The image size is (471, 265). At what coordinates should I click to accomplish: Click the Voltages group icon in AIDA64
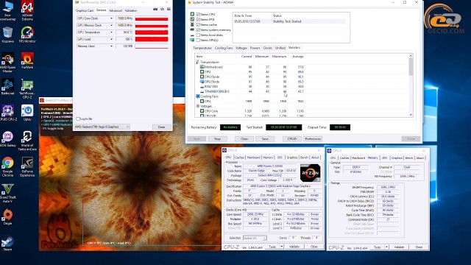click(198, 106)
